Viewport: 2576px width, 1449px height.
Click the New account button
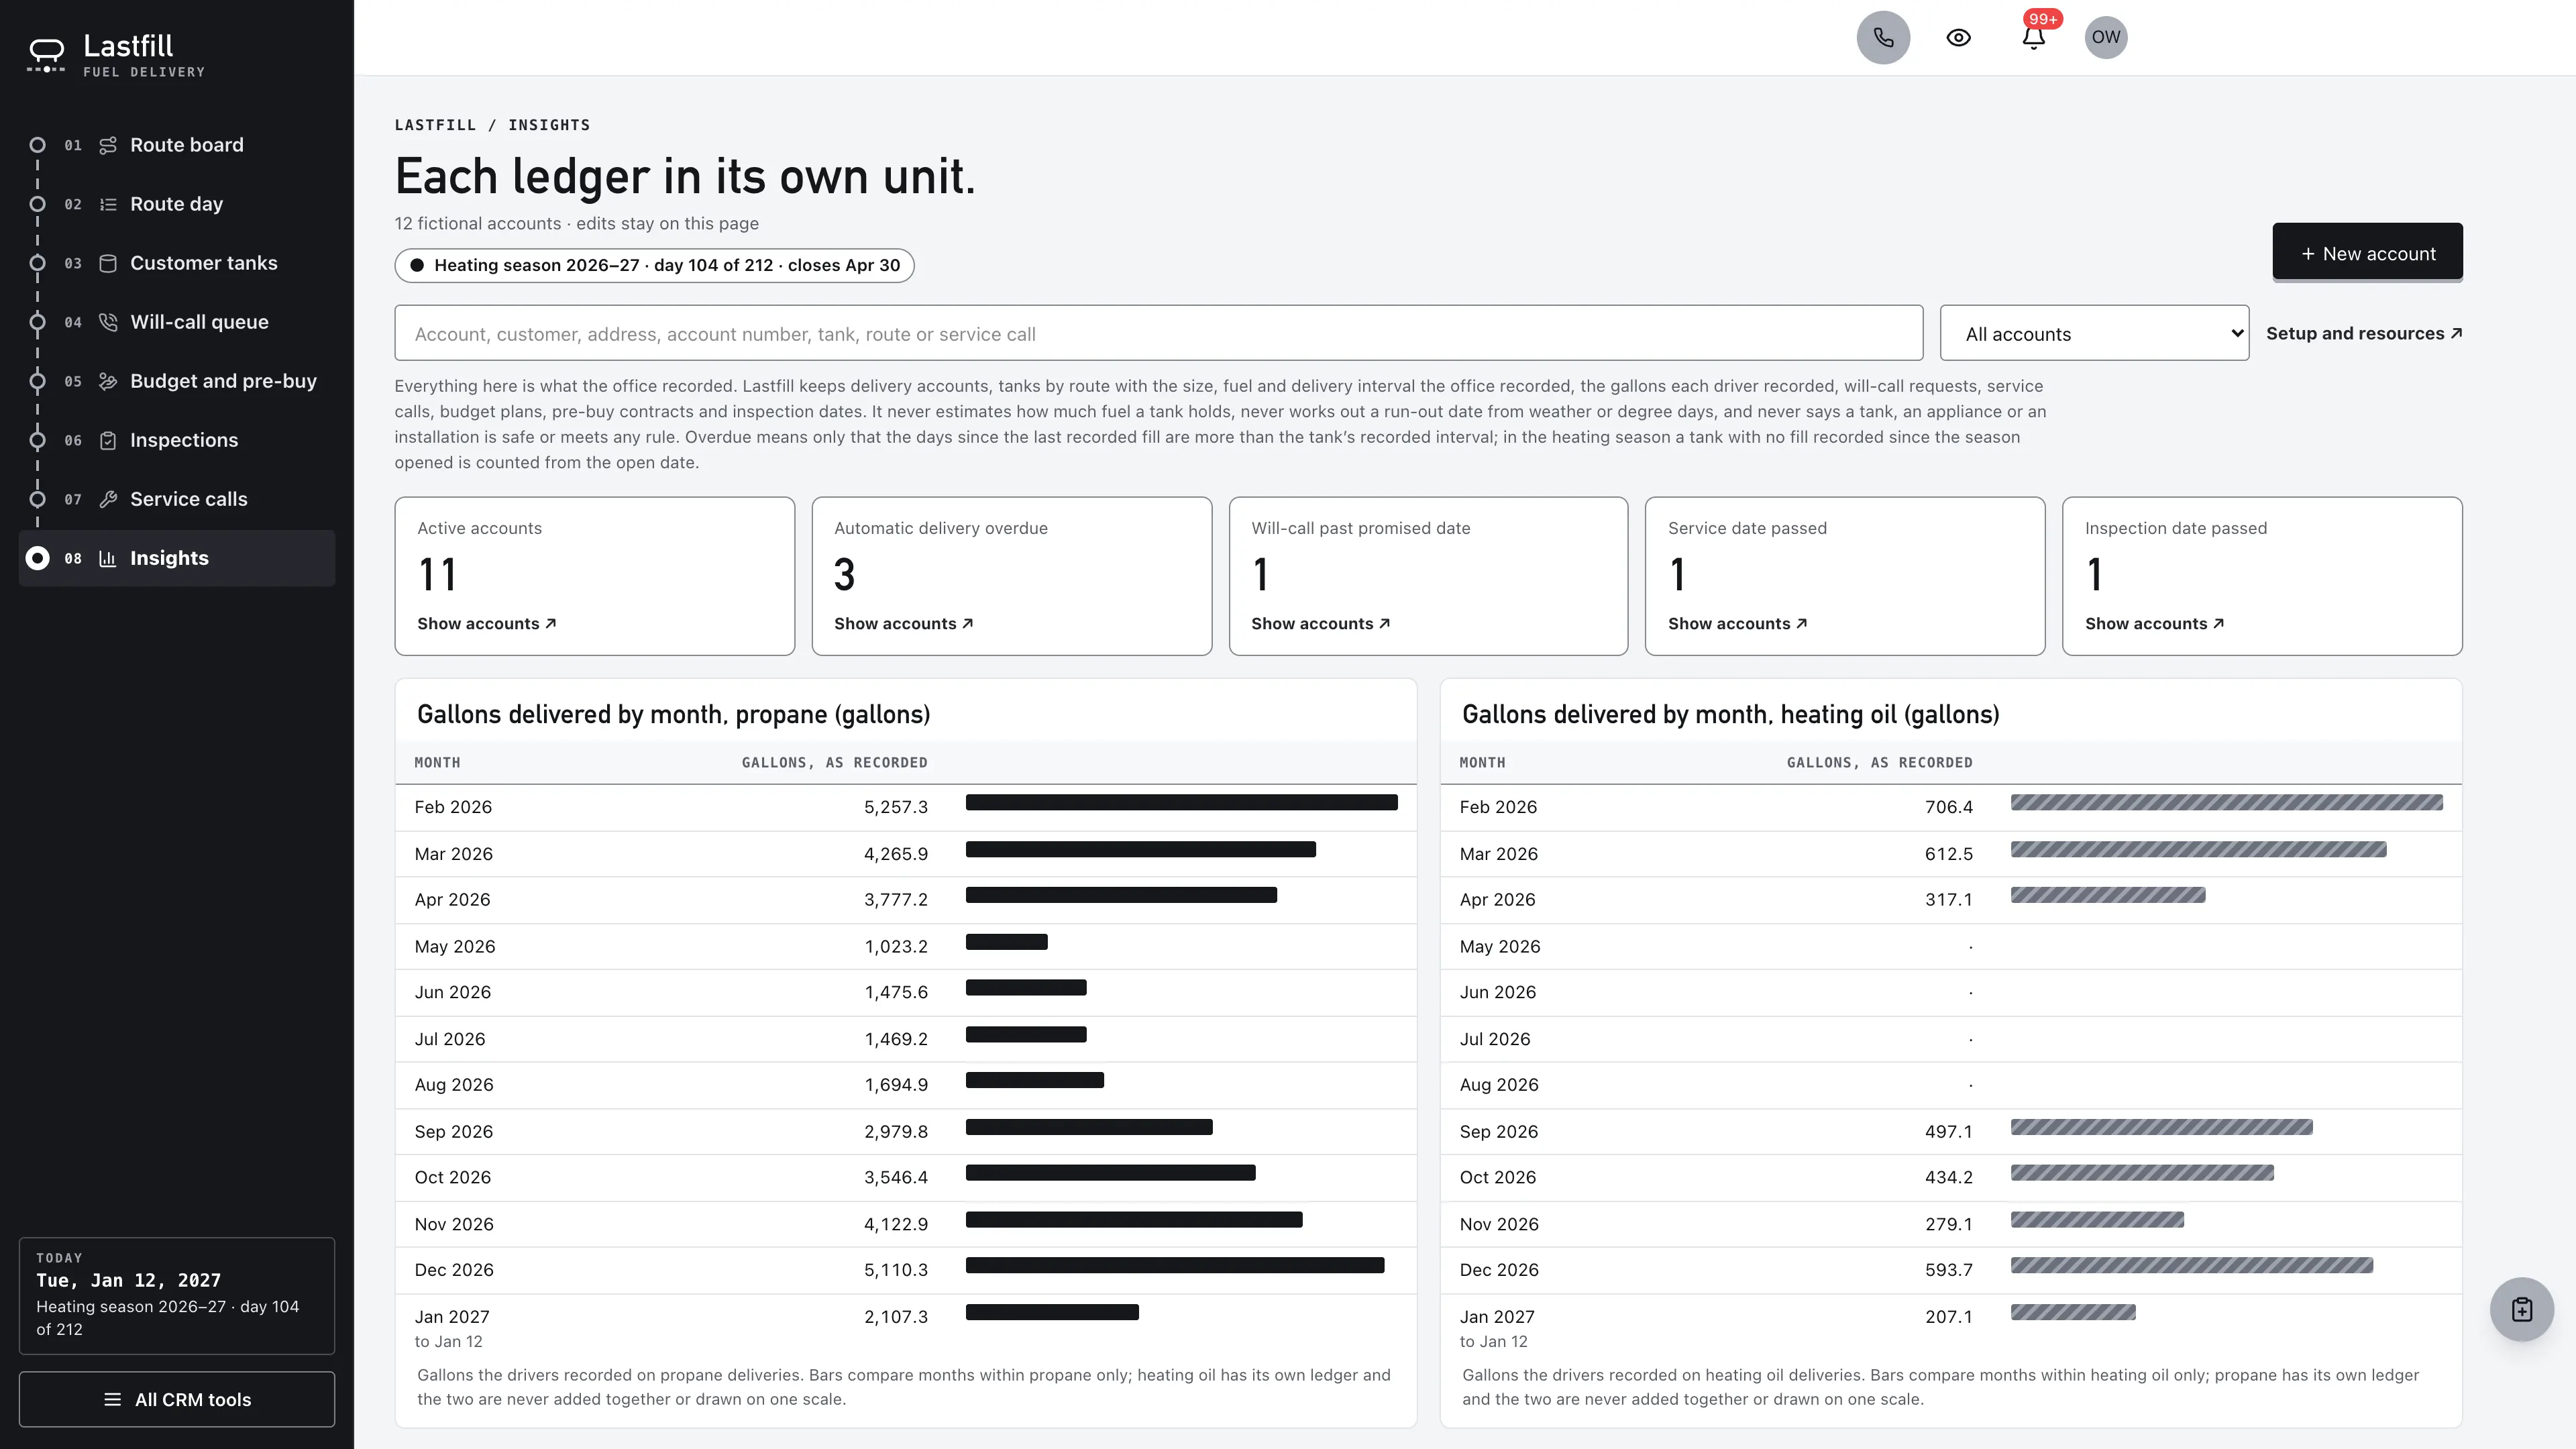[2367, 253]
